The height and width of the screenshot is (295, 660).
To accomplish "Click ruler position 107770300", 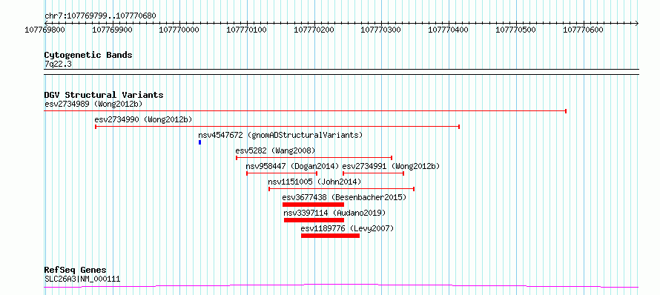I will (x=381, y=30).
